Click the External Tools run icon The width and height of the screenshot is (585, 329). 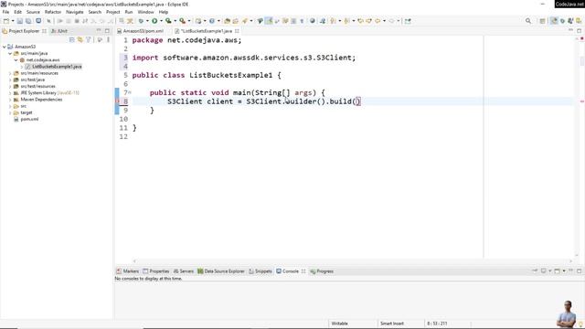point(182,21)
